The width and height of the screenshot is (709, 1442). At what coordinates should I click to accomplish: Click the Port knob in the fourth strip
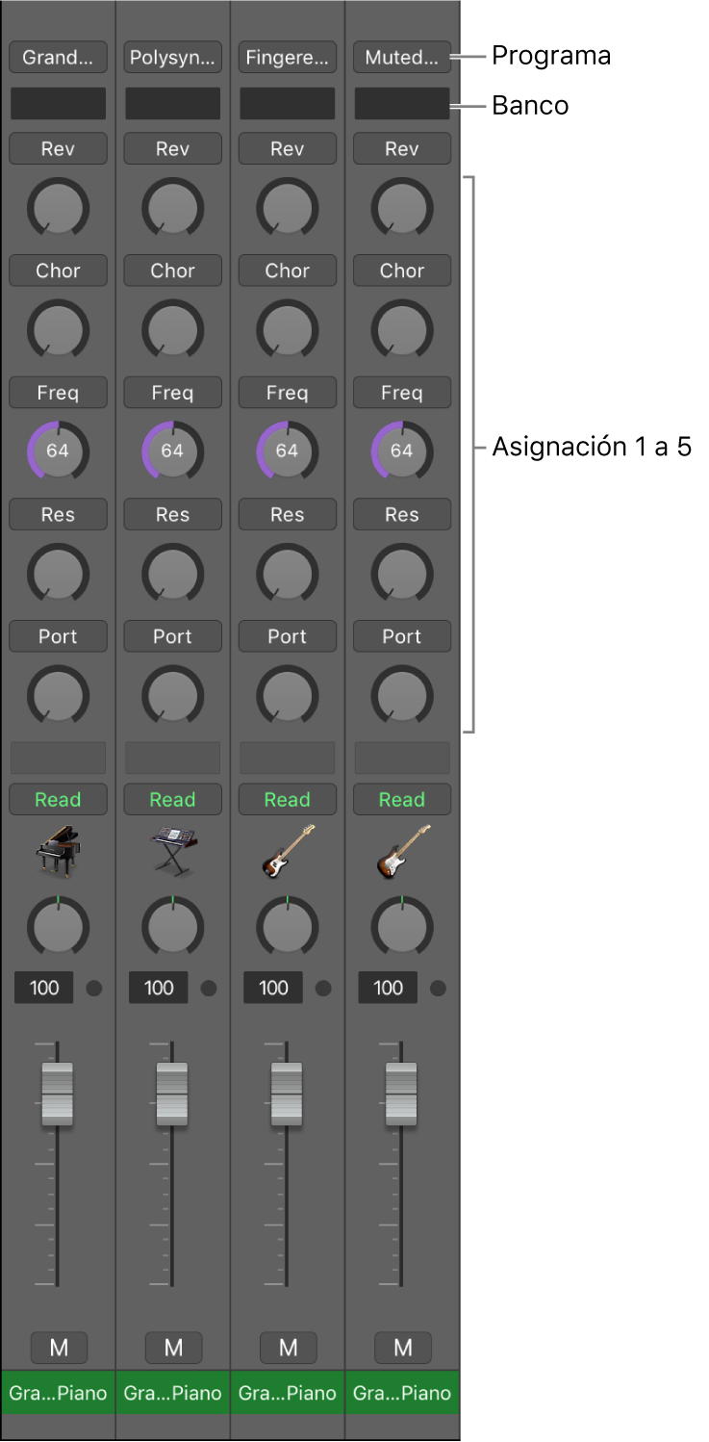click(402, 694)
